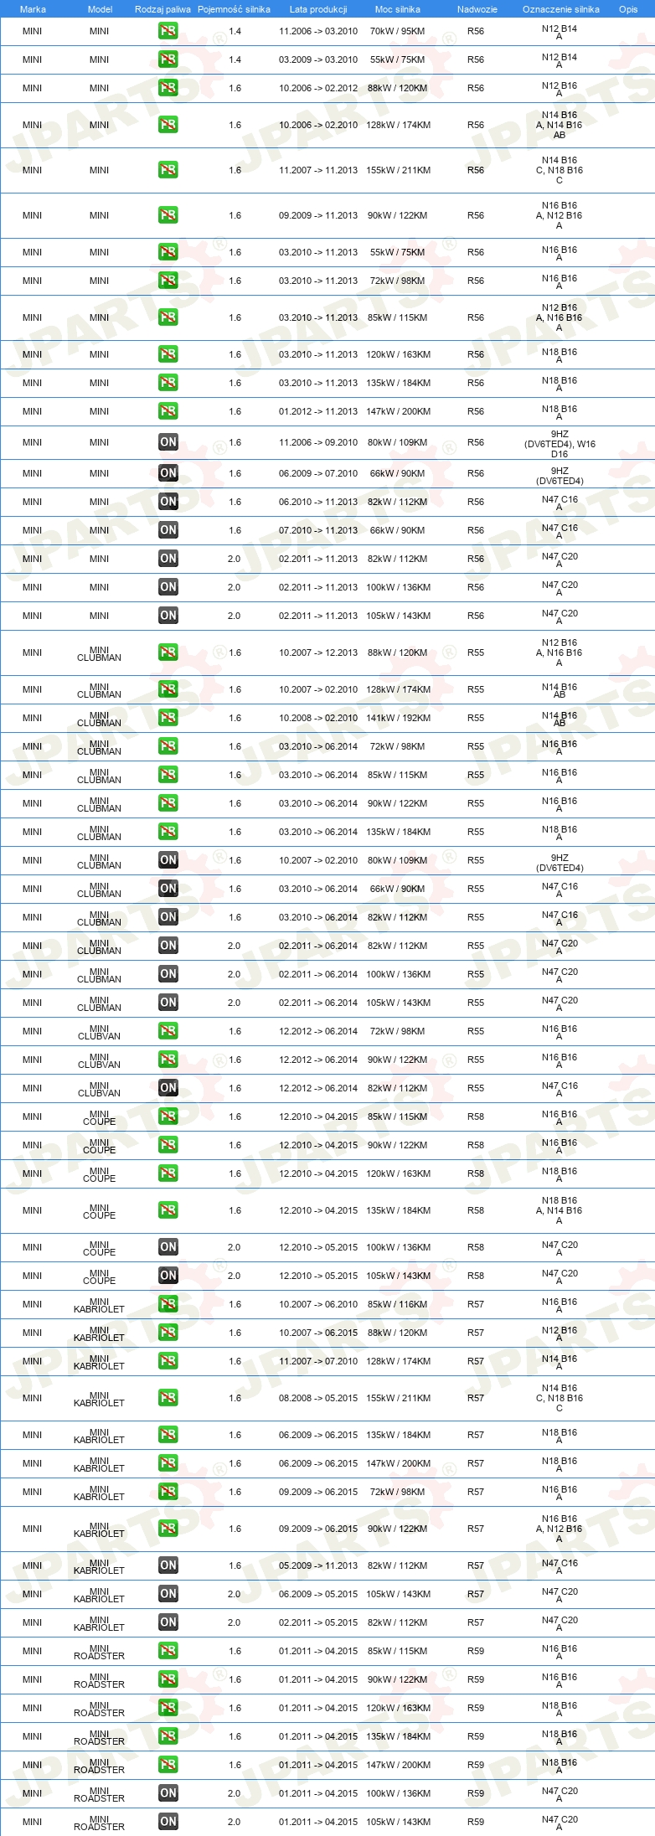Select the date cell 08.2008 -> 05.2015
The image size is (655, 1836).
318,1398
